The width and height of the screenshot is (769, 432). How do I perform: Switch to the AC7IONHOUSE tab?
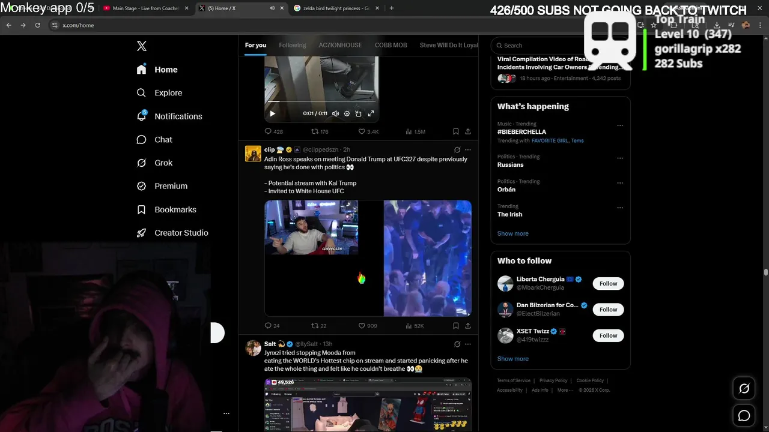[x=340, y=45]
